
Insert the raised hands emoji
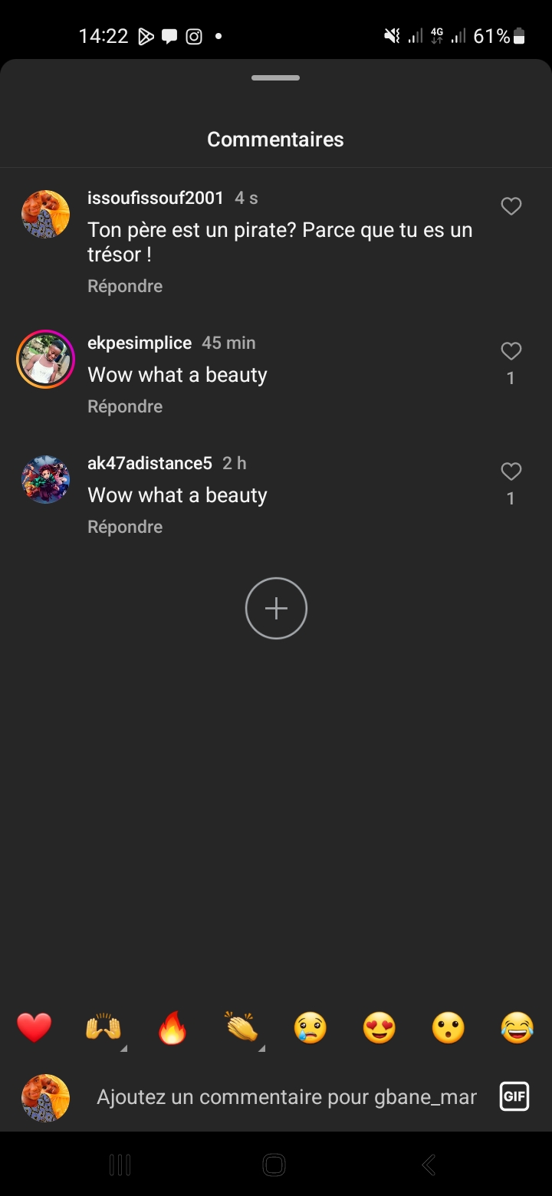[103, 1027]
